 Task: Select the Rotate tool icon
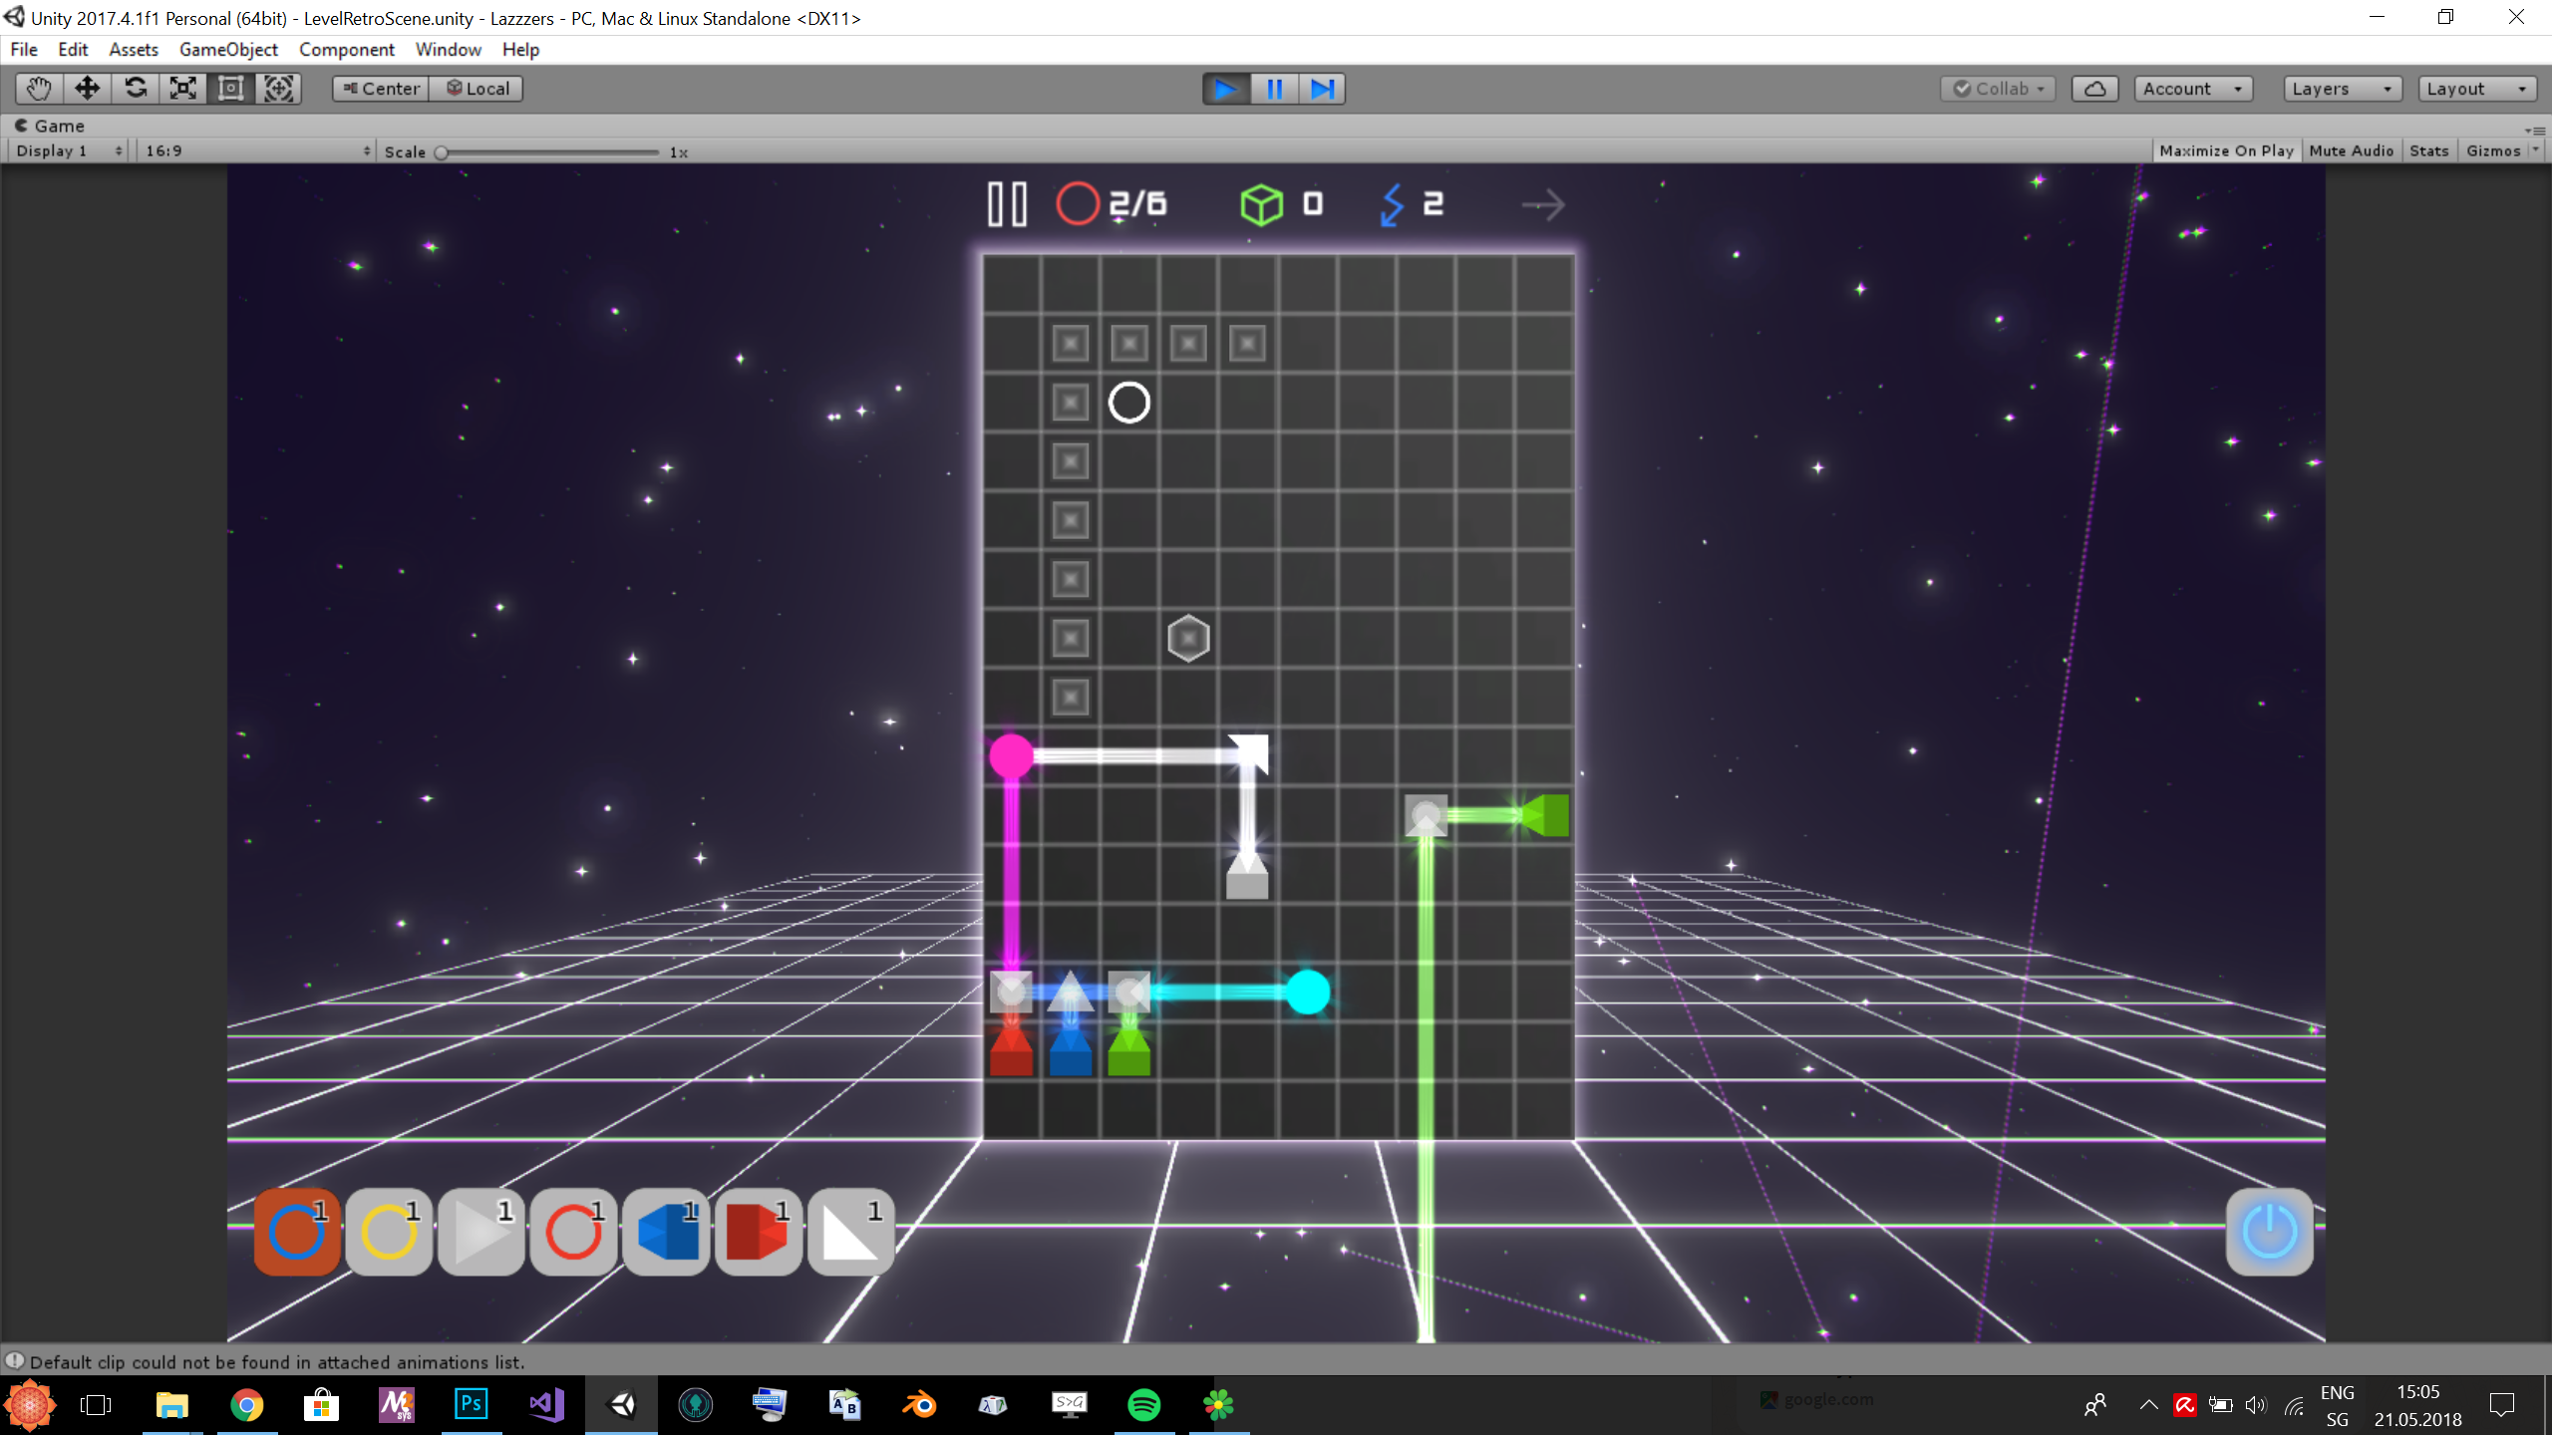coord(136,89)
